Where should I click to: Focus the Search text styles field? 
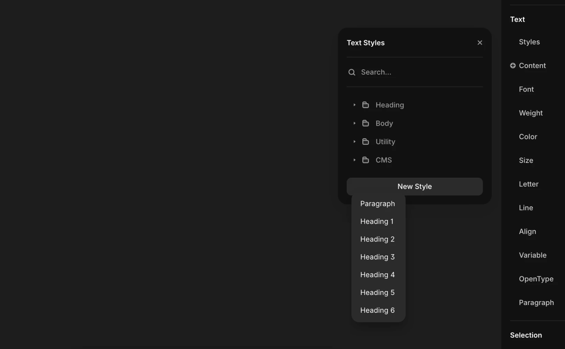[415, 72]
